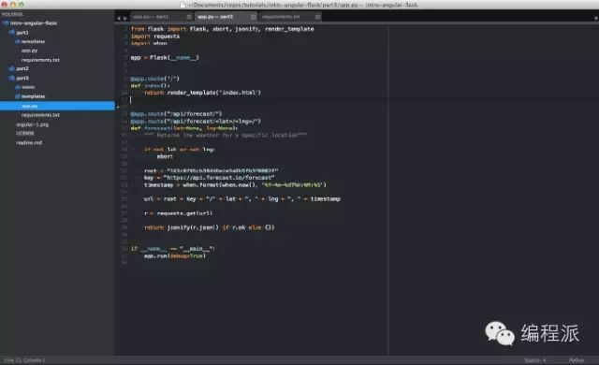Click the green zoom window button
The height and width of the screenshot is (365, 599).
21,5
